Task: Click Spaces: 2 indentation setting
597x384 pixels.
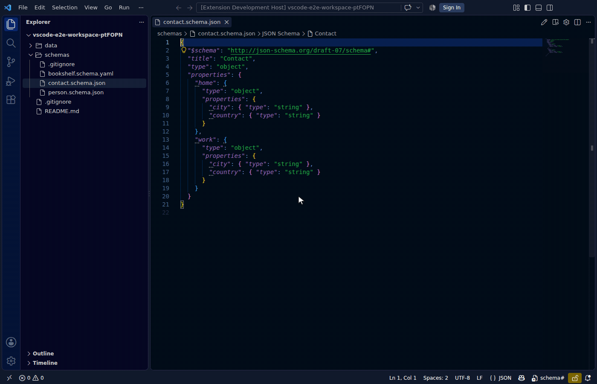Action: (435, 378)
